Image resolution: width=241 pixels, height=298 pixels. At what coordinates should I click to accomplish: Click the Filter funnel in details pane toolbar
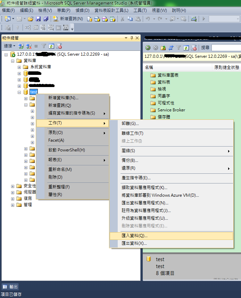coord(178,48)
